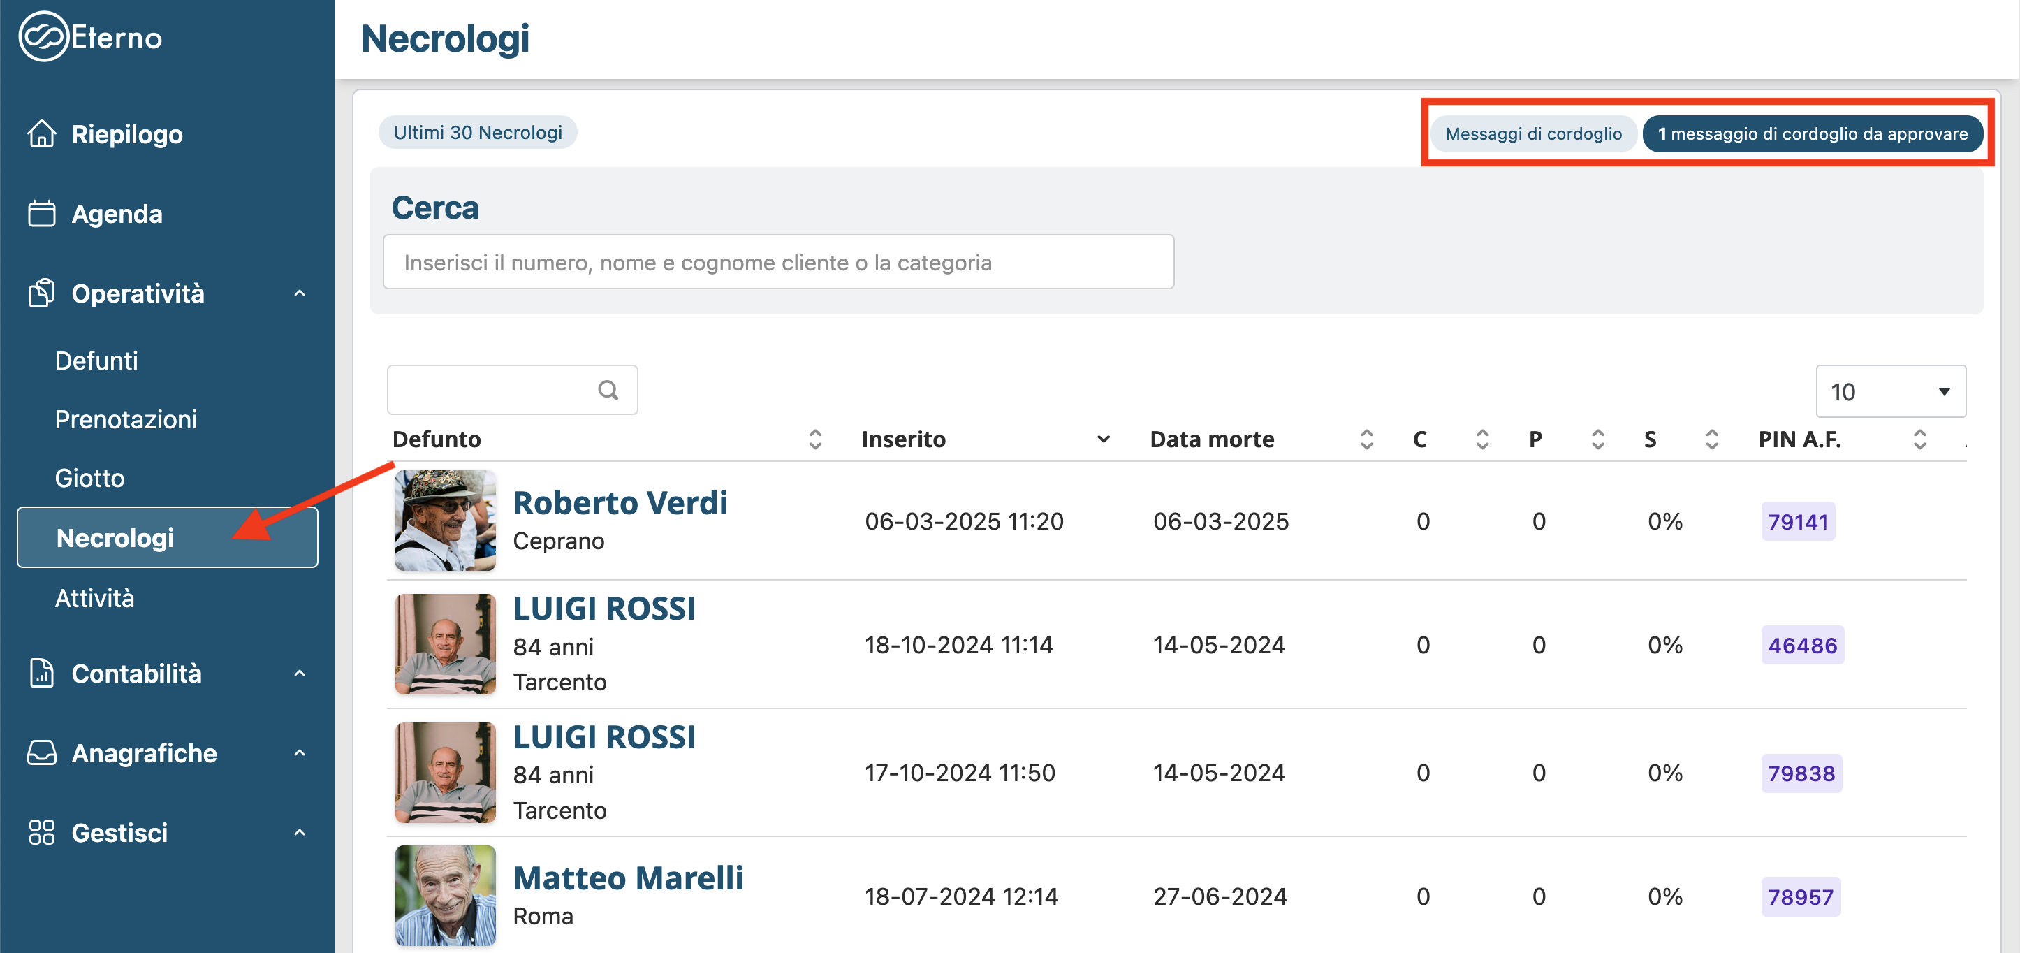Go to Prenotazioni in the sidebar
Screen dimensions: 2020x953
[126, 420]
